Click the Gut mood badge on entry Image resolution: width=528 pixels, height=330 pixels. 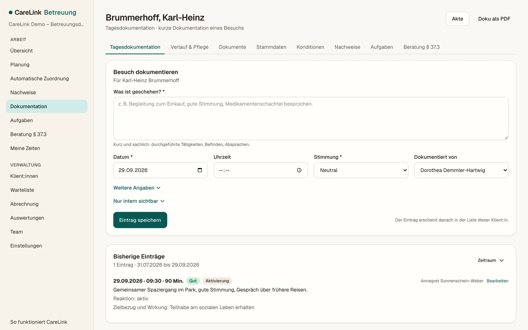[193, 281]
